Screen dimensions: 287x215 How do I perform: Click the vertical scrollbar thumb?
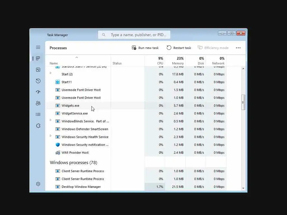(243, 102)
